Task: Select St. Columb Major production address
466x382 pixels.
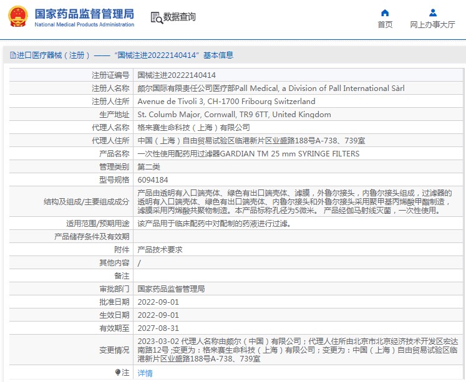Action: coord(234,114)
